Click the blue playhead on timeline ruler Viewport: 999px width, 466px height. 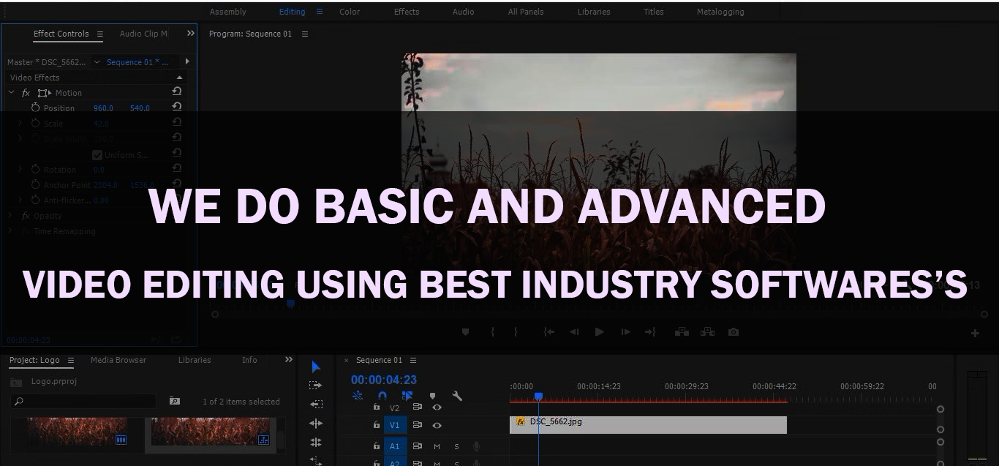point(538,397)
